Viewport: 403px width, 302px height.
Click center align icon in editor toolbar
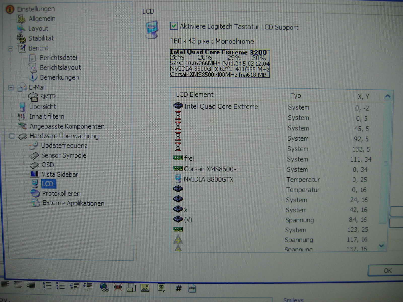[x=18, y=285]
